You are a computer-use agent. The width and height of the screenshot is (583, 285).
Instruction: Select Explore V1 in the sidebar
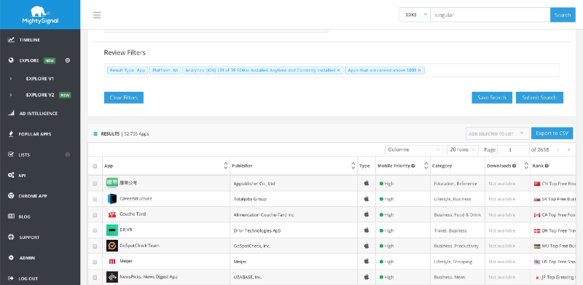40,79
